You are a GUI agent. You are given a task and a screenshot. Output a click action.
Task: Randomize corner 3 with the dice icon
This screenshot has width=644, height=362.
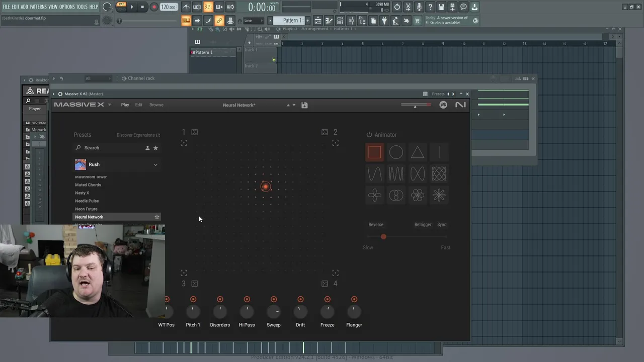[195, 284]
